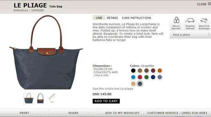Expand the Find a store arrow
211x117 pixels.
click(x=209, y=34)
